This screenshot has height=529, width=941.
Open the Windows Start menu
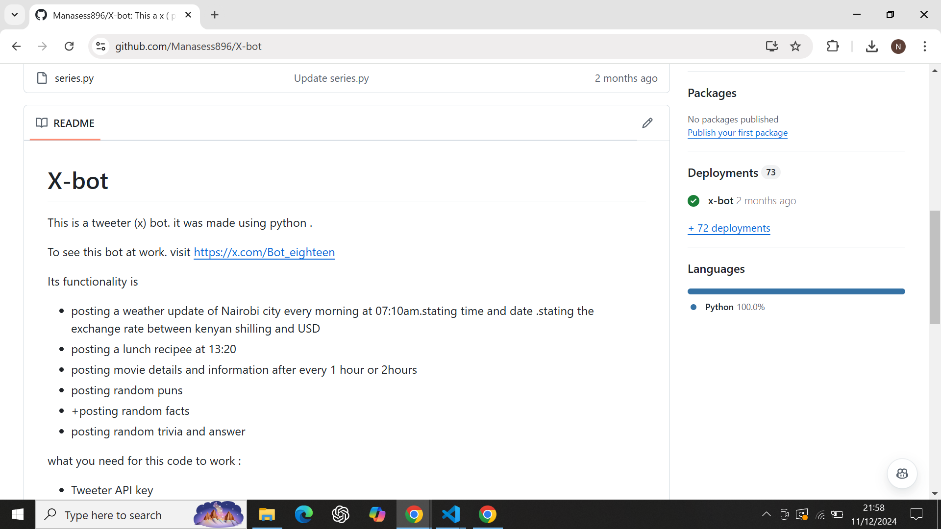click(x=18, y=514)
